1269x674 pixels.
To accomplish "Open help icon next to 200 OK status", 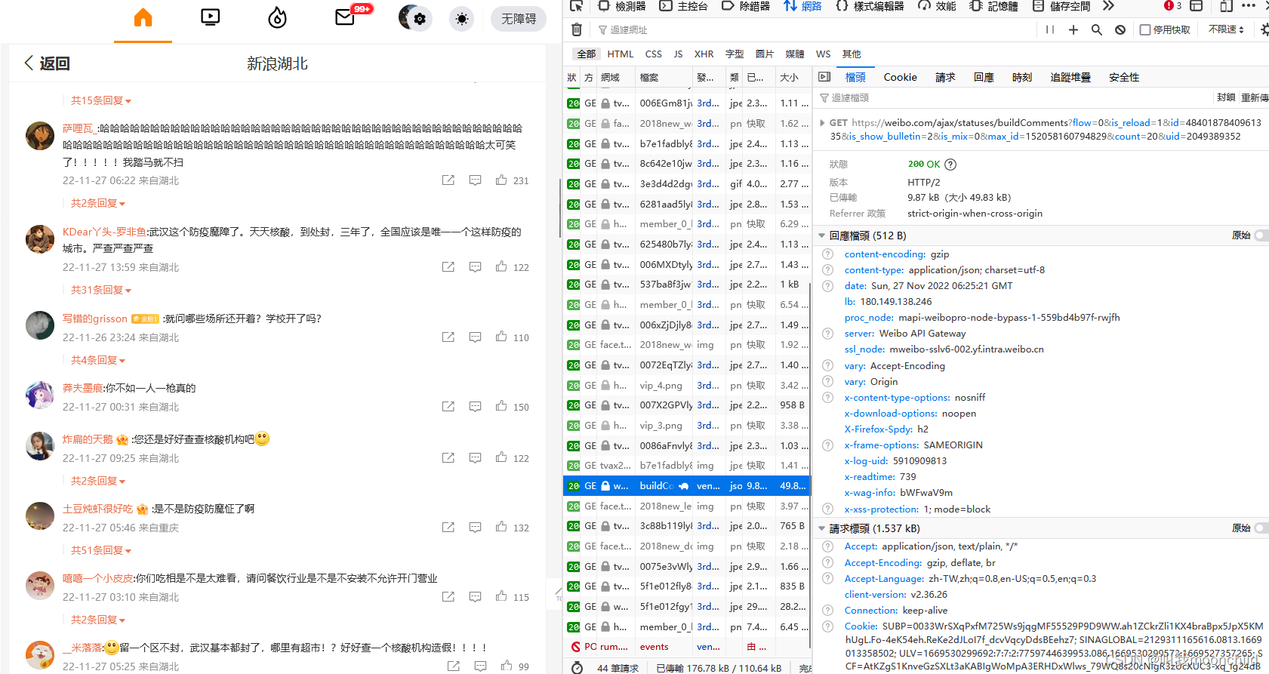I will (950, 164).
